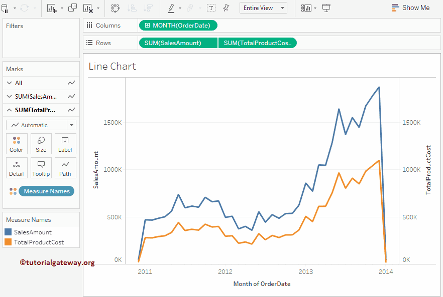The height and width of the screenshot is (297, 443).
Task: Click the Color marks card button
Action: [17, 144]
